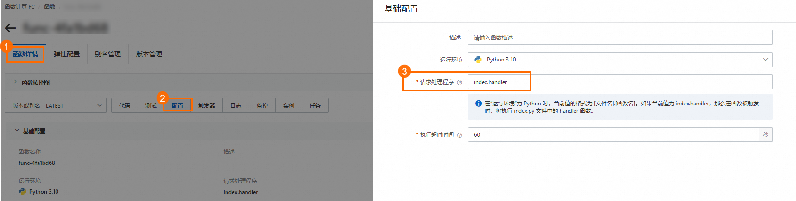The image size is (796, 201).
Task: Click the 函数 breadcrumb link
Action: coord(50,7)
